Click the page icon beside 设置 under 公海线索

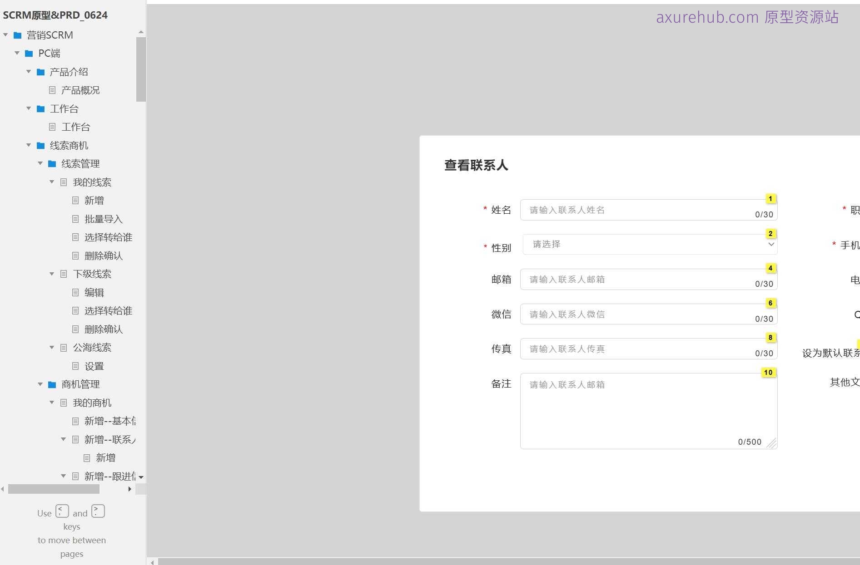(75, 366)
